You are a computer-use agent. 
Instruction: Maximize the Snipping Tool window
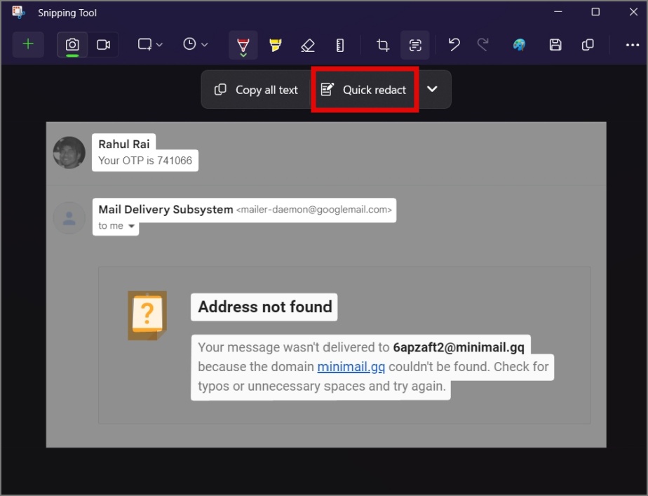coord(595,12)
